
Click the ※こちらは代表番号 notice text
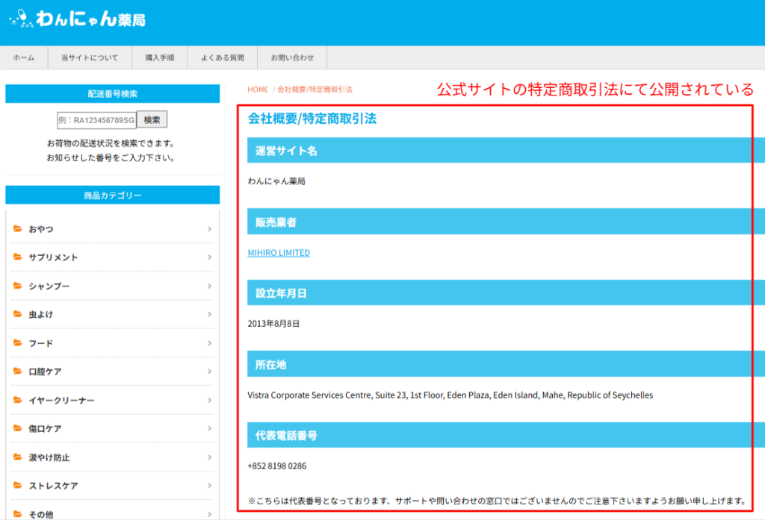click(x=497, y=501)
